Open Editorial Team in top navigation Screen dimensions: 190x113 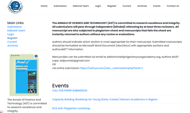click(x=81, y=6)
